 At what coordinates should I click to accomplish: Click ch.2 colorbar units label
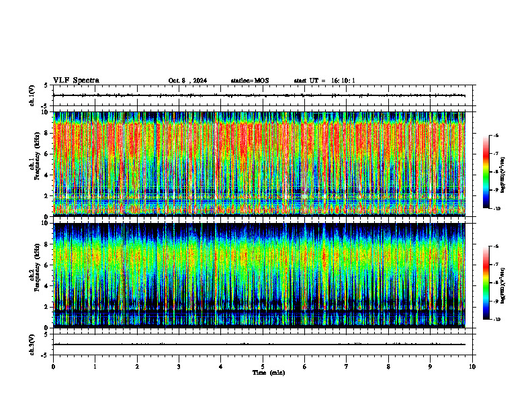pyautogui.click(x=502, y=285)
